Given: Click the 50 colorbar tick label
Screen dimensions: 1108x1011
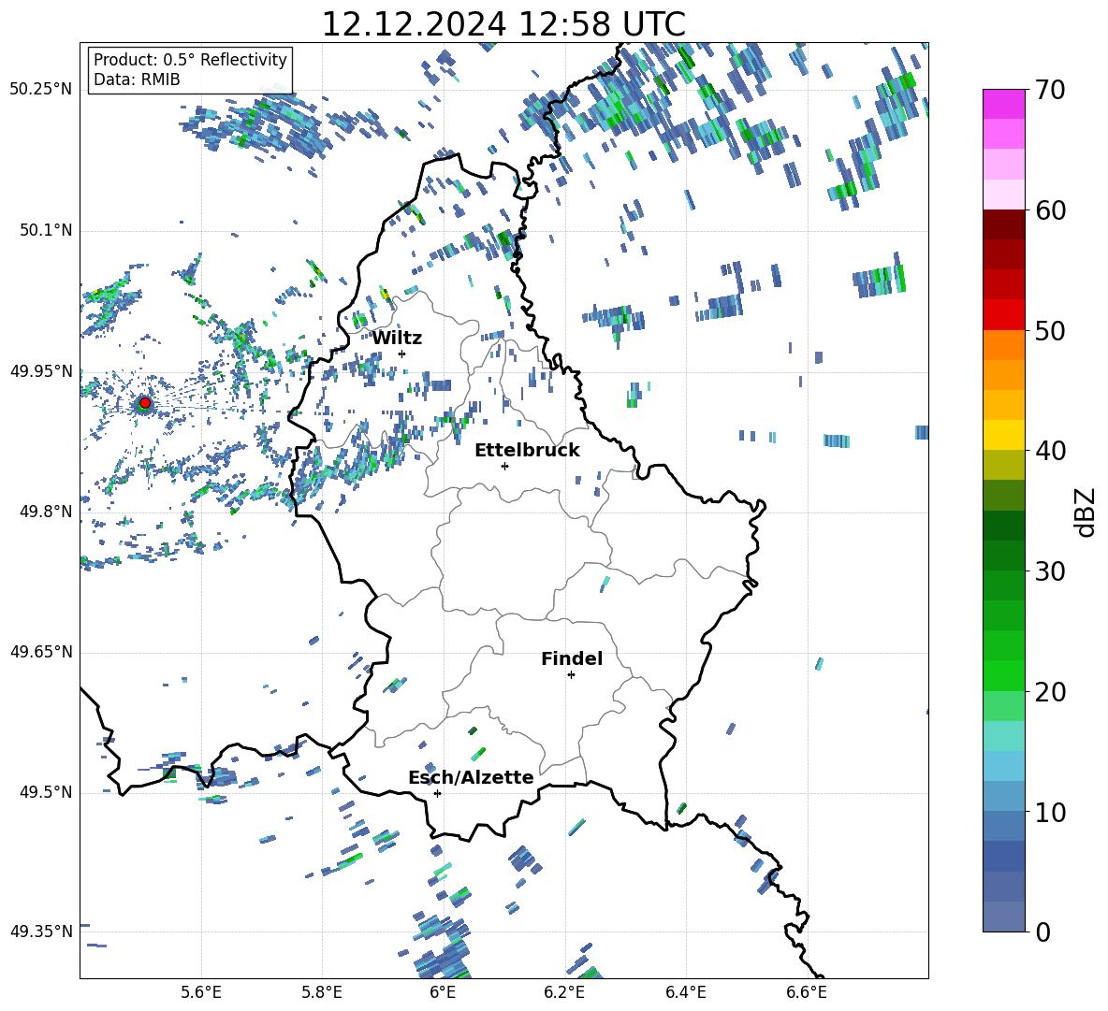Looking at the screenshot, I should point(1051,330).
